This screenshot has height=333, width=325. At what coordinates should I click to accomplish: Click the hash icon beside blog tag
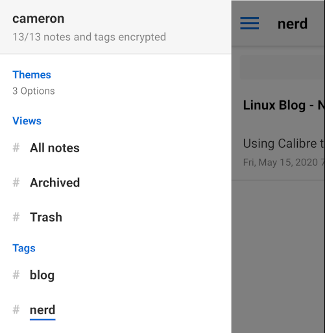(x=16, y=275)
